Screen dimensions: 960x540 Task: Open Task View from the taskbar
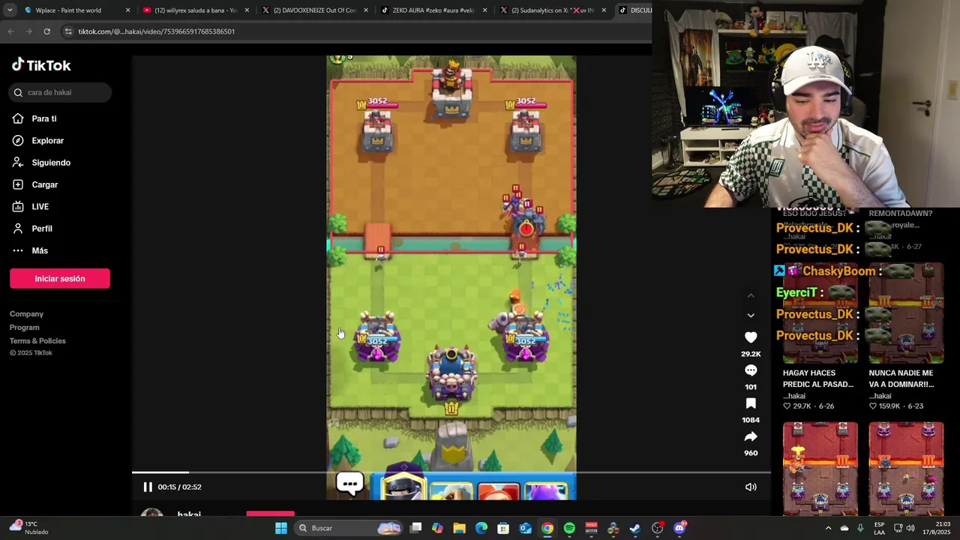415,528
